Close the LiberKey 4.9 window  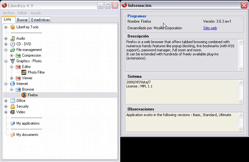coord(115,6)
